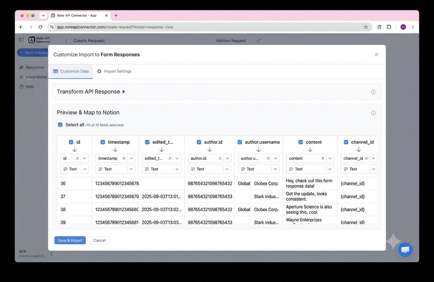The height and width of the screenshot is (282, 434).
Task: Toggle the sidebar panel icon
Action: pos(21,40)
